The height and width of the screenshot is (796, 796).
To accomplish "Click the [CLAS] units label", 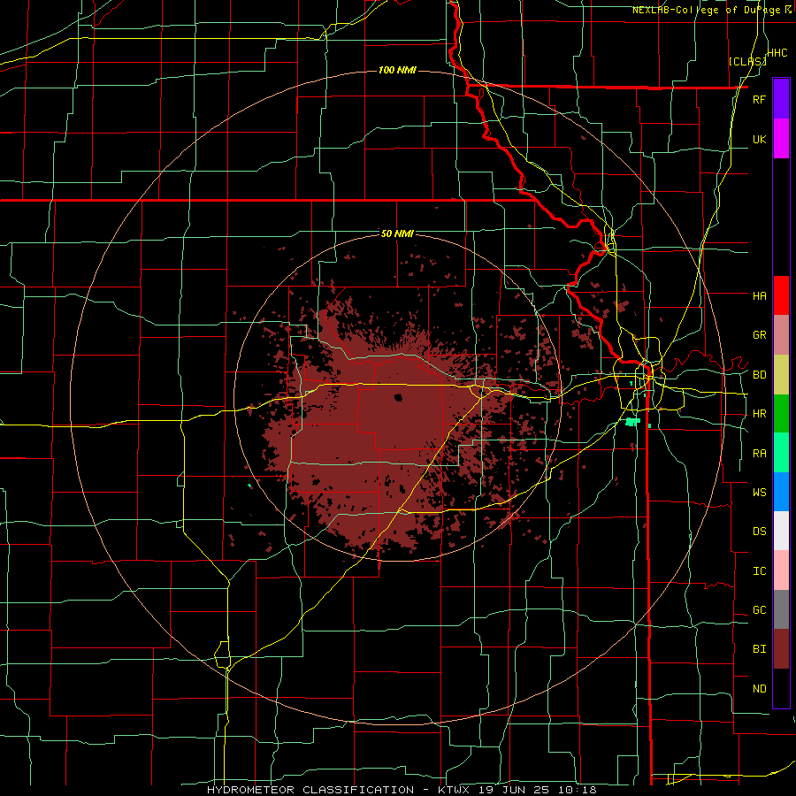I will click(747, 61).
